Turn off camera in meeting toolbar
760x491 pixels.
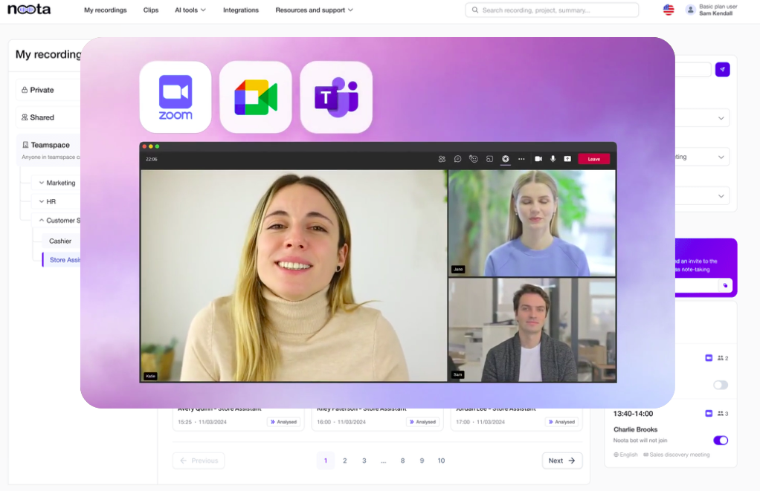tap(538, 159)
